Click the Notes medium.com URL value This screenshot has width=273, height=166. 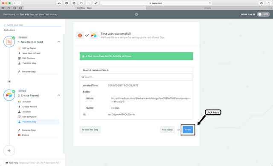click(x=151, y=100)
